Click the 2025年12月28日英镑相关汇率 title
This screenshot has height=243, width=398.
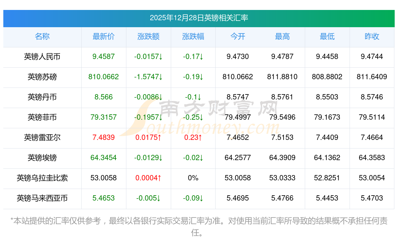pos(199,18)
